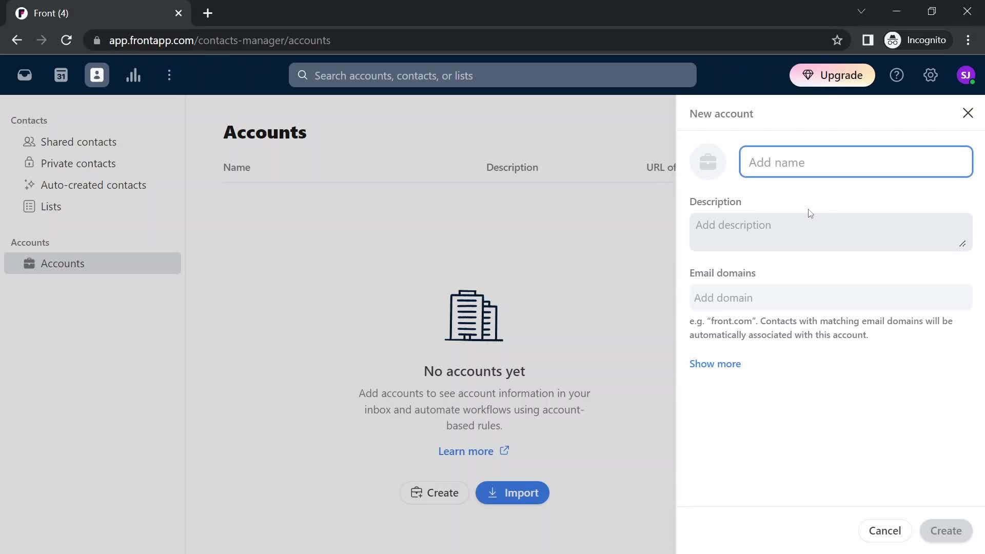Expand Show more account options

[715, 363]
